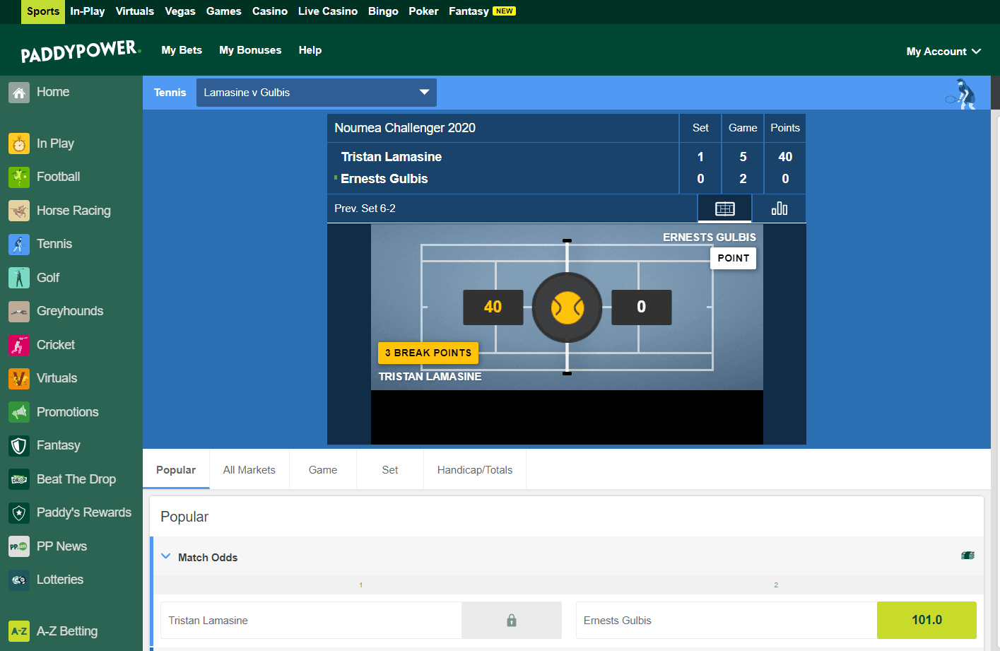Image resolution: width=1000 pixels, height=651 pixels.
Task: Click the cash out icon beside Match Odds
Action: 967,556
